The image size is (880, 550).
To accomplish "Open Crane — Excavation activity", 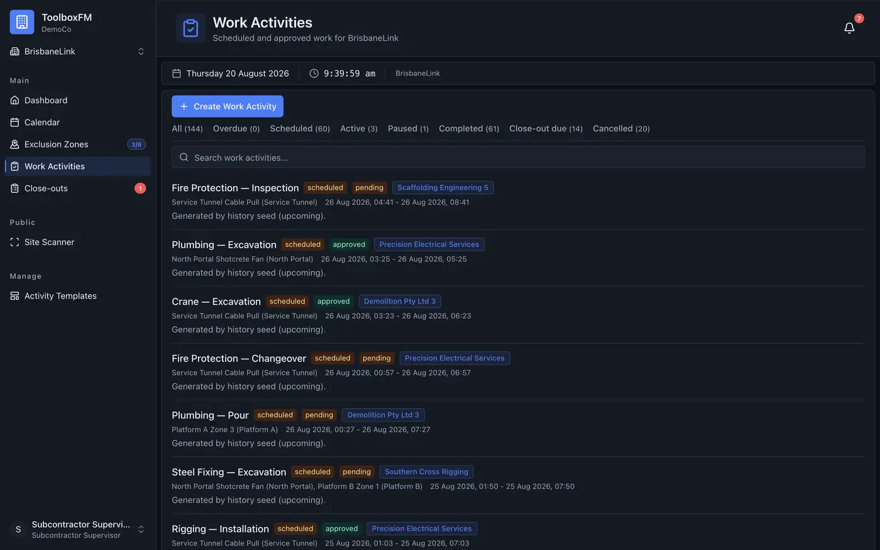I will click(x=216, y=302).
